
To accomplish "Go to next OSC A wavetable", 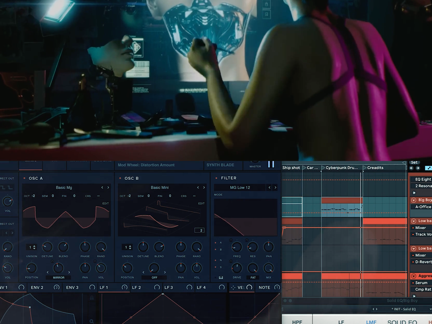I will point(108,187).
